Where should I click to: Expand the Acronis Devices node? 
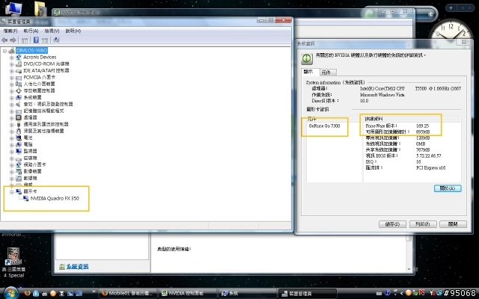point(11,58)
